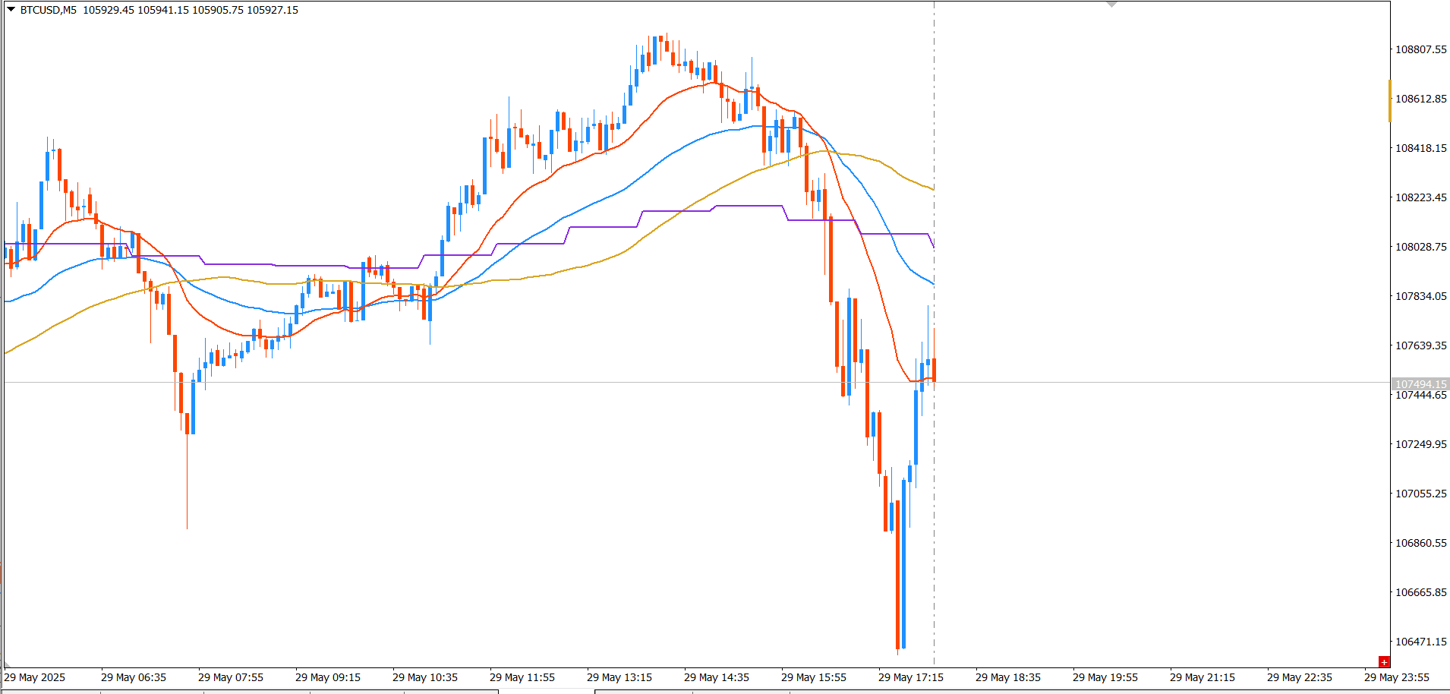Click the 108807.55 price axis label

pyautogui.click(x=1421, y=49)
